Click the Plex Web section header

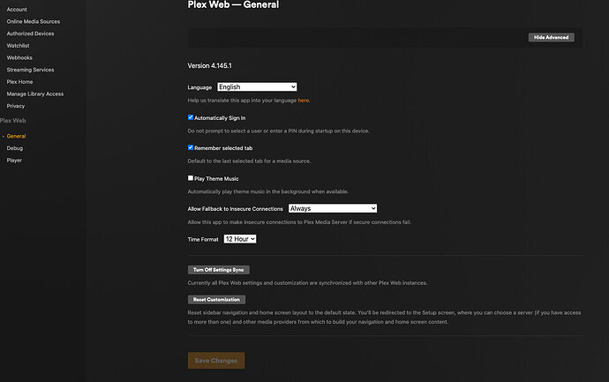pos(13,121)
